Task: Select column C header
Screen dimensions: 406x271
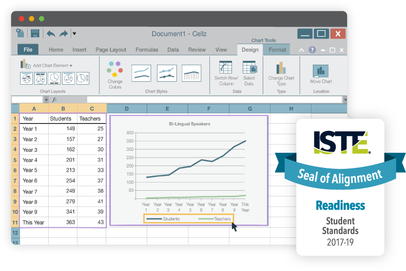Action: point(92,108)
